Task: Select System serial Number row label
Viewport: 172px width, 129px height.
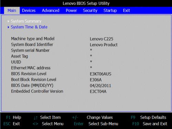Action: [x=30, y=50]
